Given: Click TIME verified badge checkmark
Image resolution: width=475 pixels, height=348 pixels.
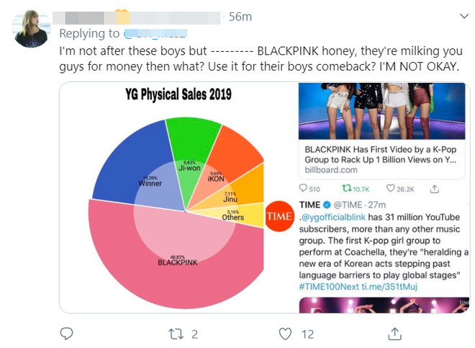Looking at the screenshot, I should point(327,205).
